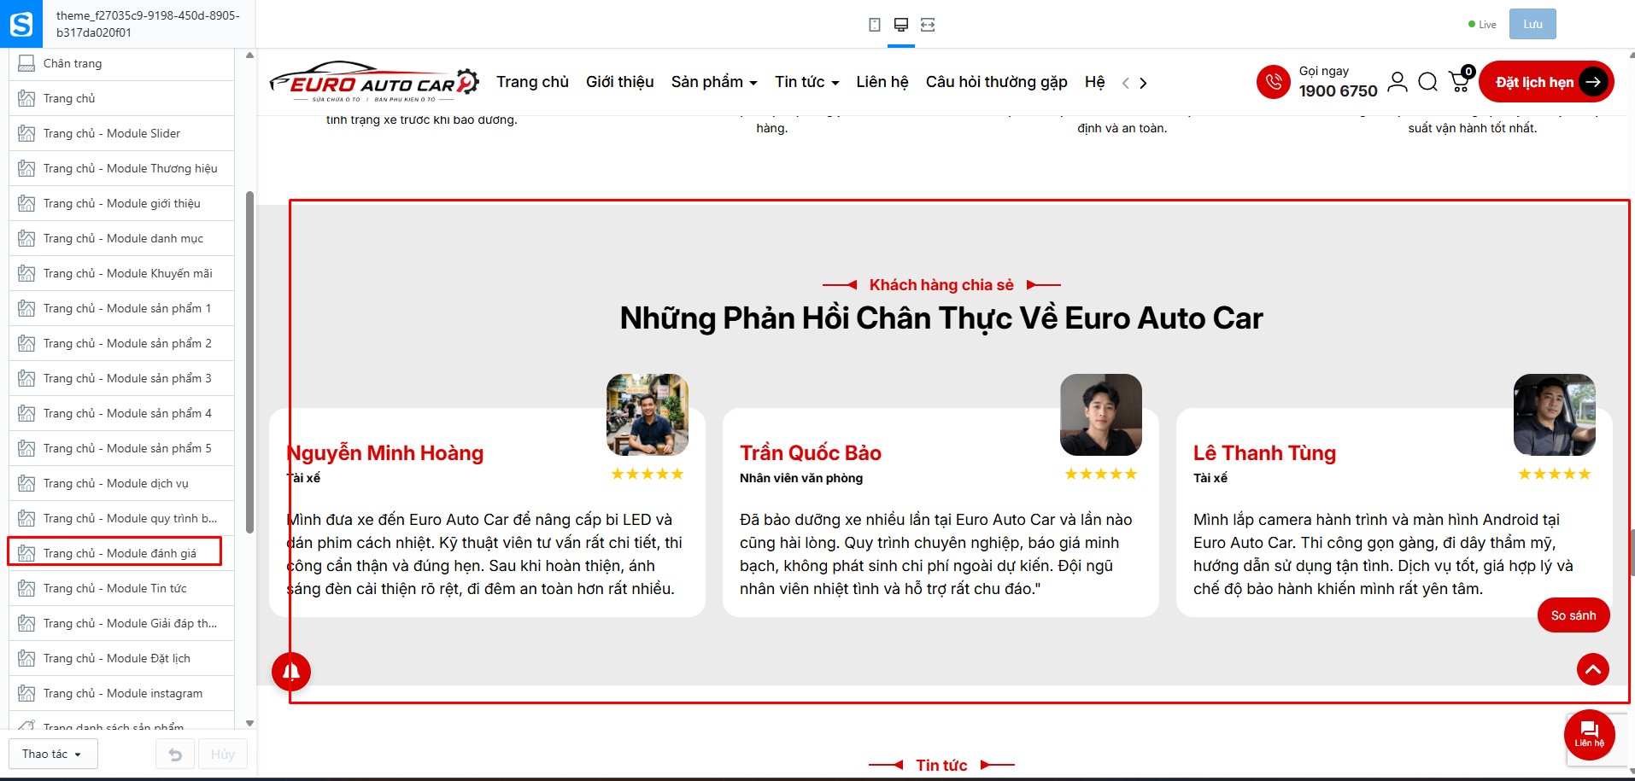
Task: Open the Liên hệ menu item
Action: pyautogui.click(x=882, y=82)
